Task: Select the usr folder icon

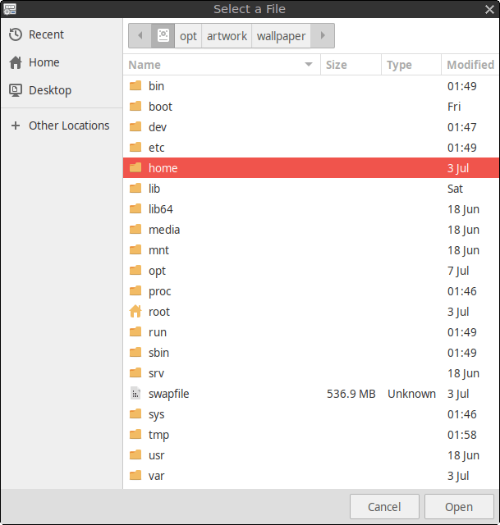Action: pos(135,454)
